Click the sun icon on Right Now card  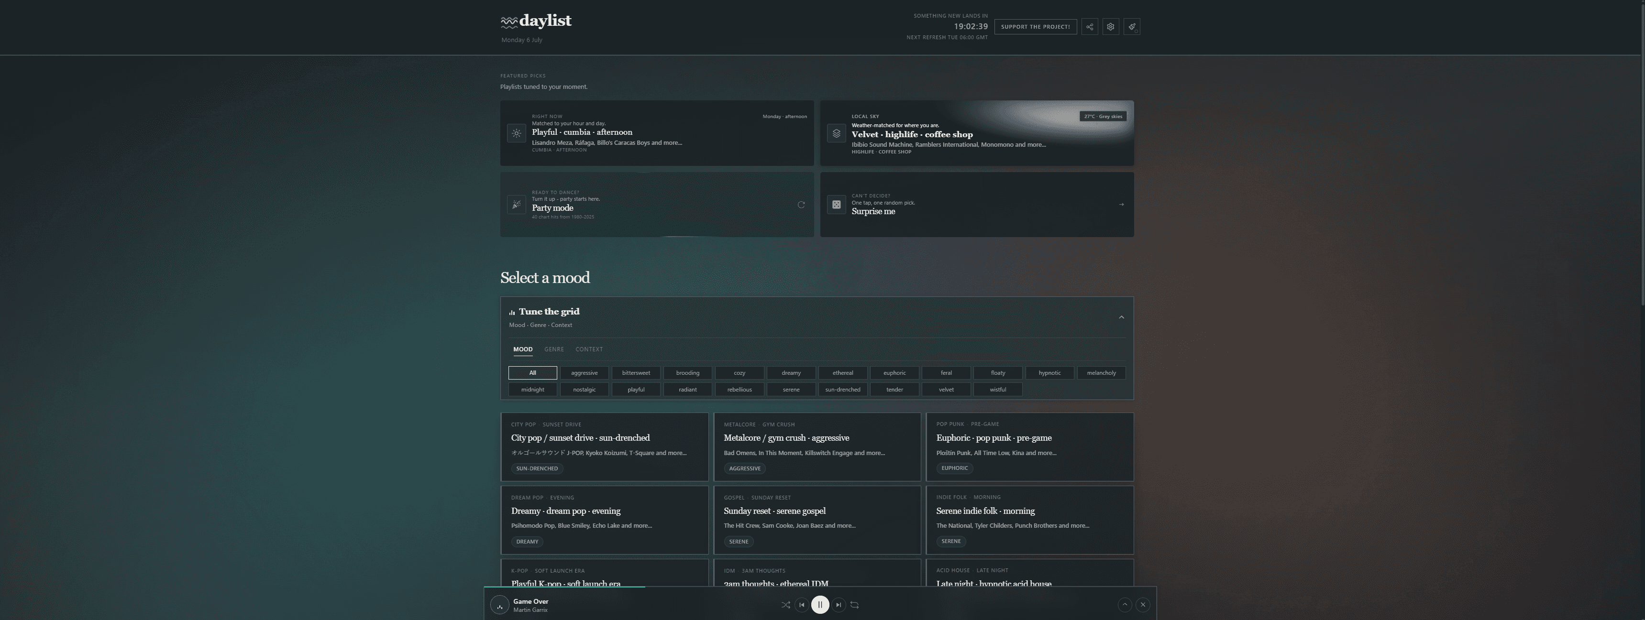[x=517, y=133]
